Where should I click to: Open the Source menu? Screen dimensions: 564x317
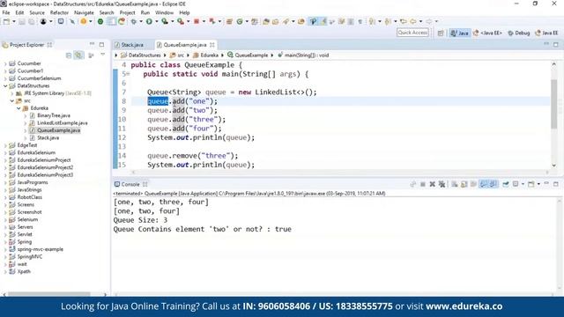tap(37, 12)
